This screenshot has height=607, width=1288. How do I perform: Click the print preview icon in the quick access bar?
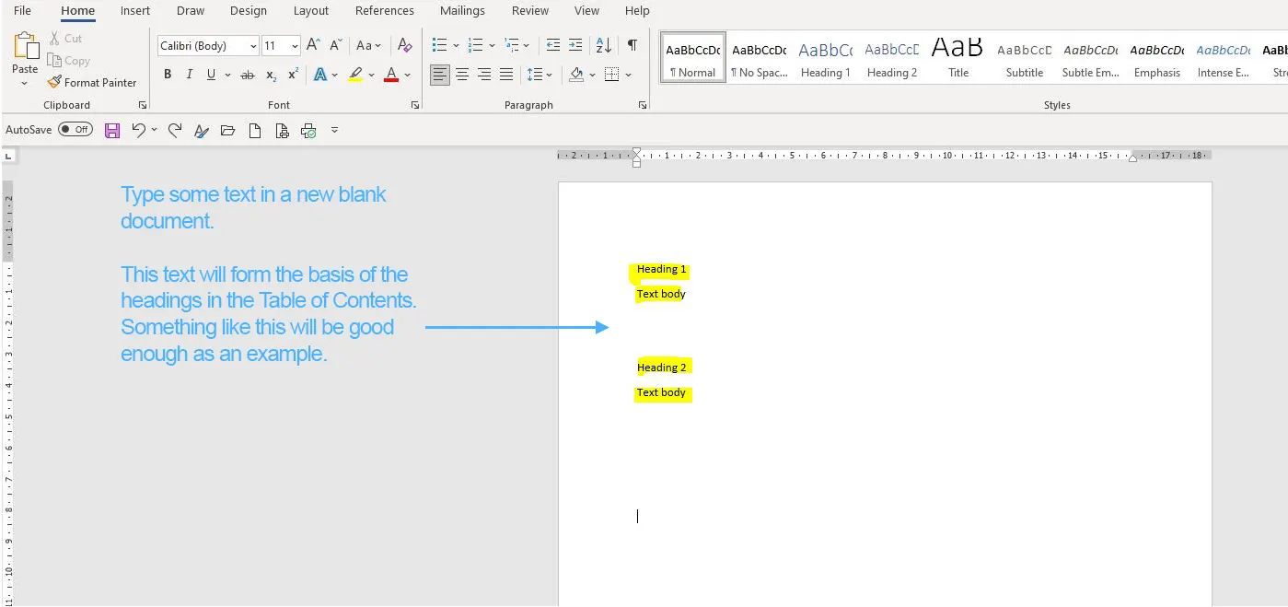click(282, 131)
